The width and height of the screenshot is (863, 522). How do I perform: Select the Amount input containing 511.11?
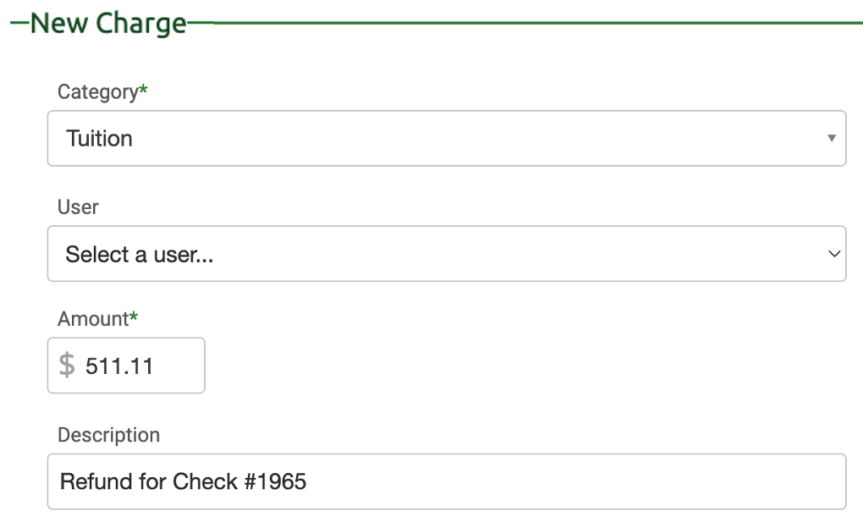coord(125,365)
